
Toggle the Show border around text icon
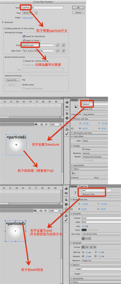tap(89, 239)
